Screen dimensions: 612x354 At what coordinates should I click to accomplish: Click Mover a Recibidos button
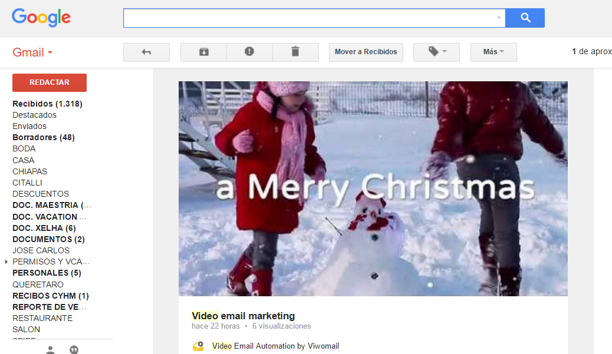(x=366, y=52)
